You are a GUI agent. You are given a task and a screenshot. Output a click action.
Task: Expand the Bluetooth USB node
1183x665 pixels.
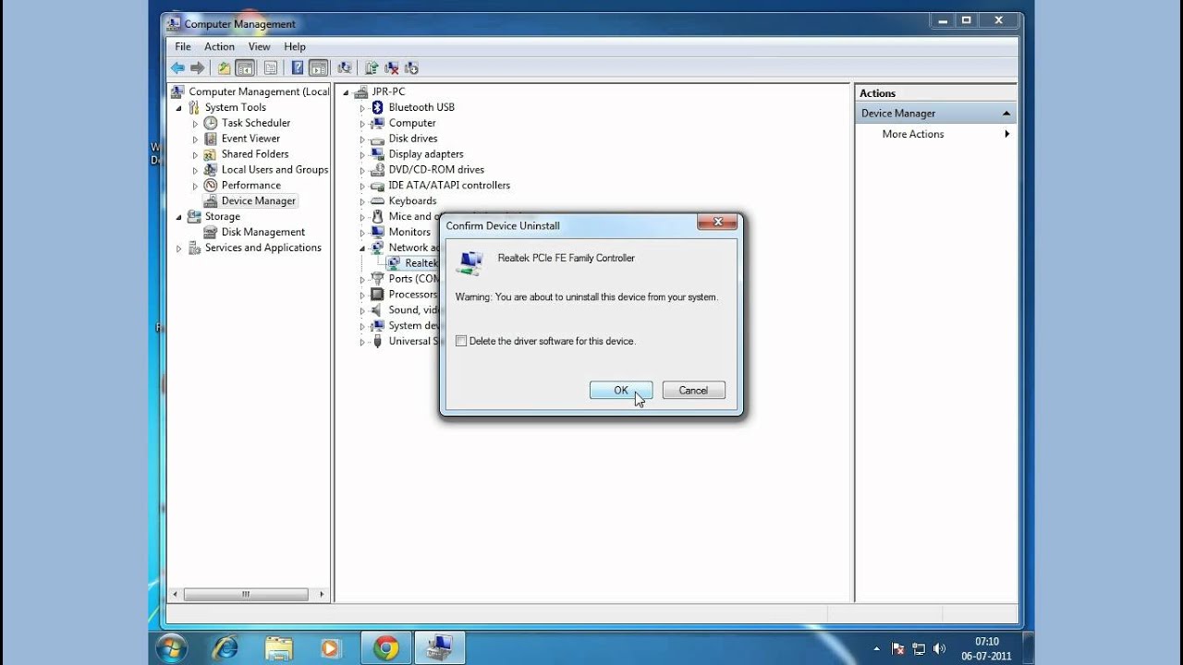pyautogui.click(x=362, y=108)
